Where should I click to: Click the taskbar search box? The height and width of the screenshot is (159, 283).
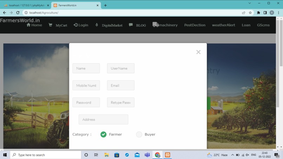(x=46, y=155)
